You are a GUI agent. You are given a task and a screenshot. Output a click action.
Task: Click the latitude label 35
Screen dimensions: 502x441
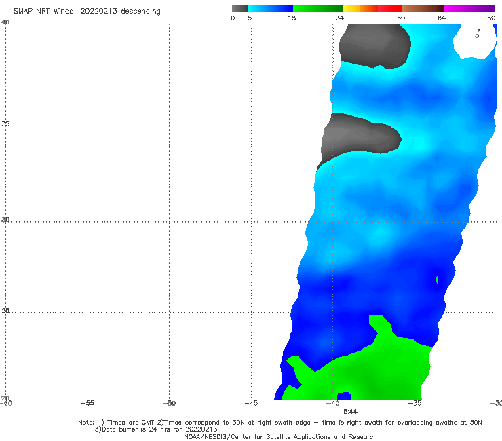point(5,123)
